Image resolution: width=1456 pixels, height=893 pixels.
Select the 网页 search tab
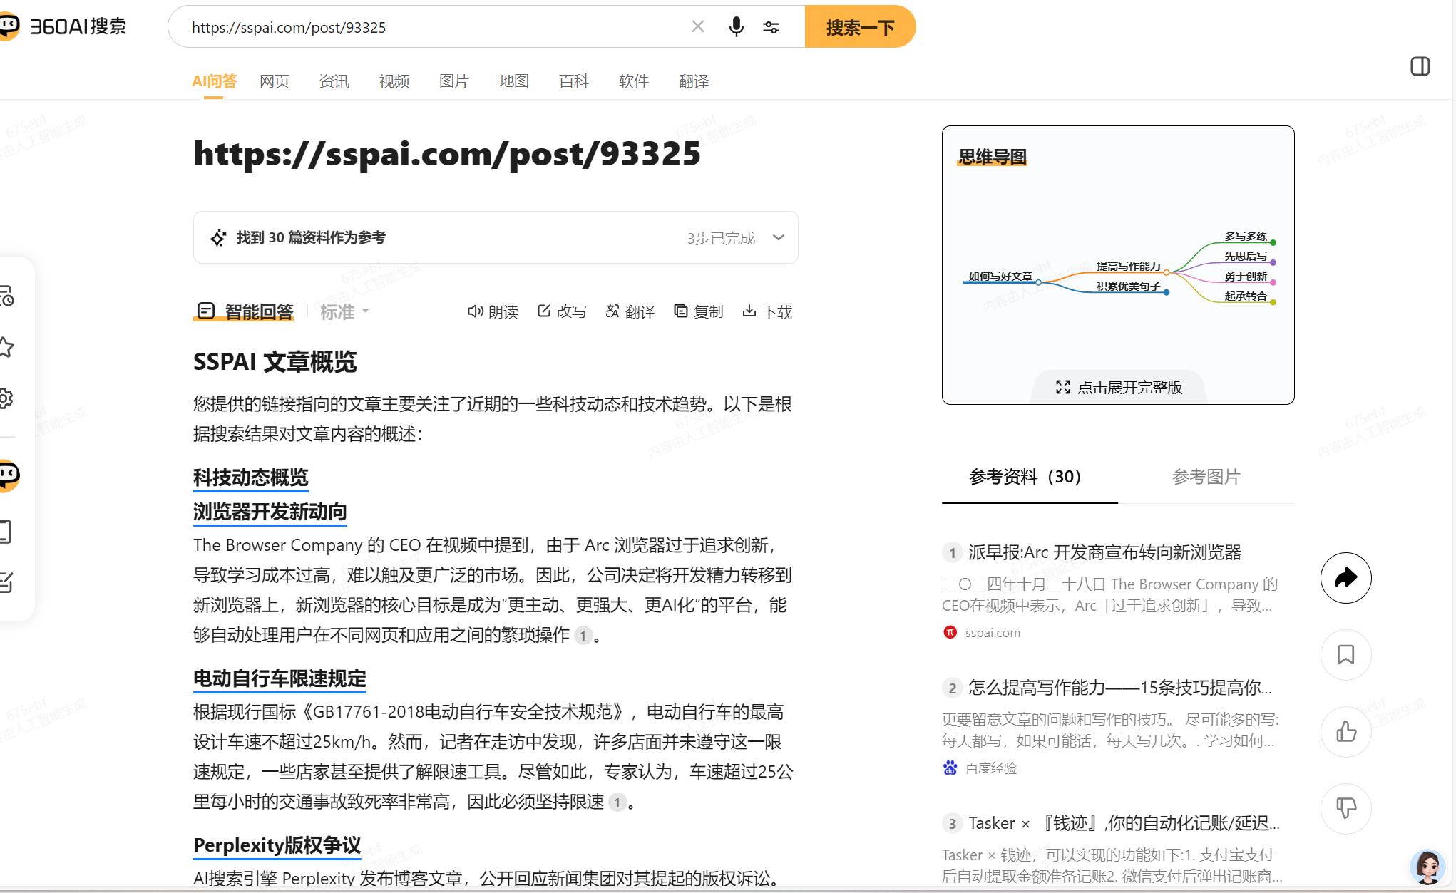275,81
